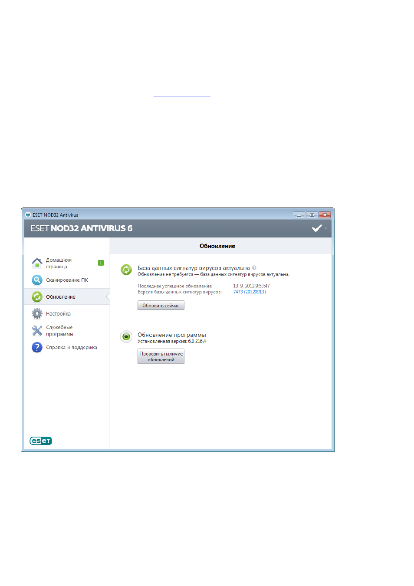This screenshot has height=586, width=414.
Task: Click the Установленная версия 6.0.216.4 text
Action: [172, 341]
